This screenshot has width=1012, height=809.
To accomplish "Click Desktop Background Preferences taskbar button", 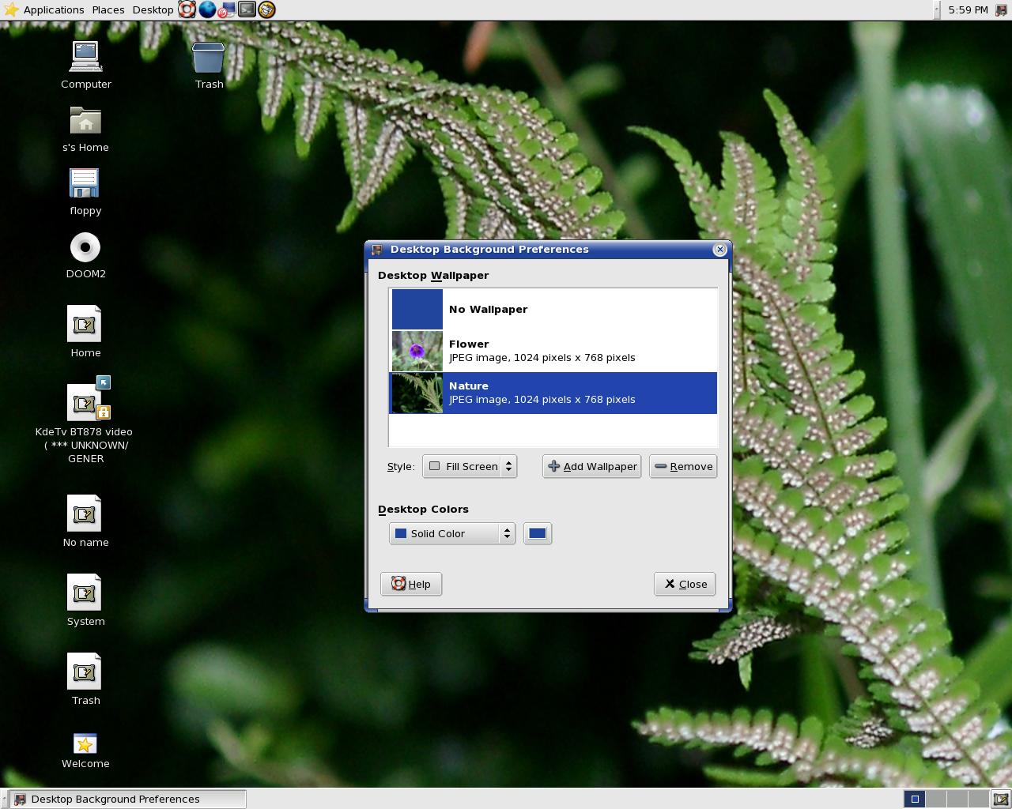I will point(128,799).
